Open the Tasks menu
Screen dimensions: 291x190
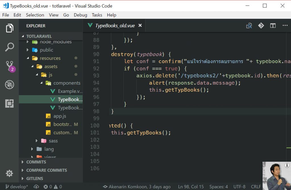tap(97, 15)
